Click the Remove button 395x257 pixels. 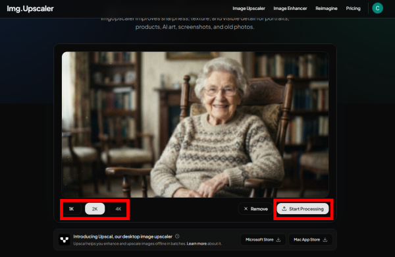tap(255, 209)
